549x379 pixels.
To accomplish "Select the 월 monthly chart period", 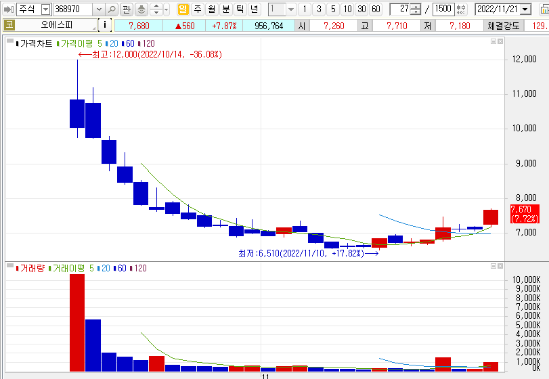I will click(x=212, y=9).
